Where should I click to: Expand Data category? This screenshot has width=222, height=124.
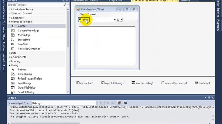click(x=9, y=53)
